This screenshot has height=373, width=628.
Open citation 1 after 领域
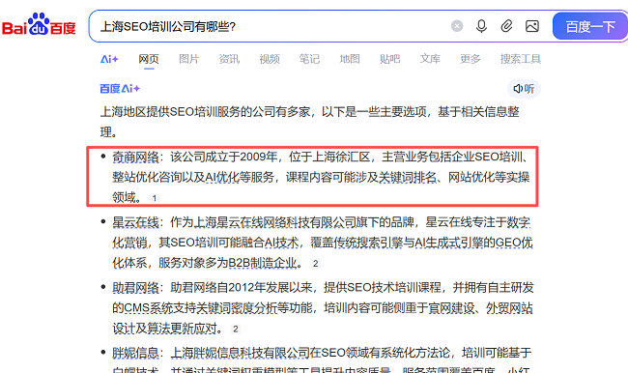pyautogui.click(x=155, y=198)
